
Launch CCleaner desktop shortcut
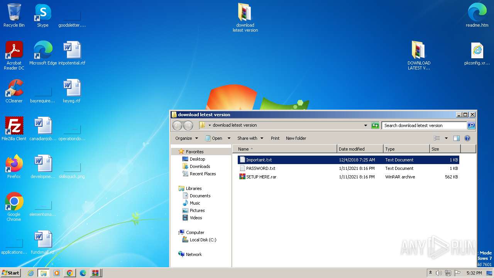pyautogui.click(x=14, y=91)
